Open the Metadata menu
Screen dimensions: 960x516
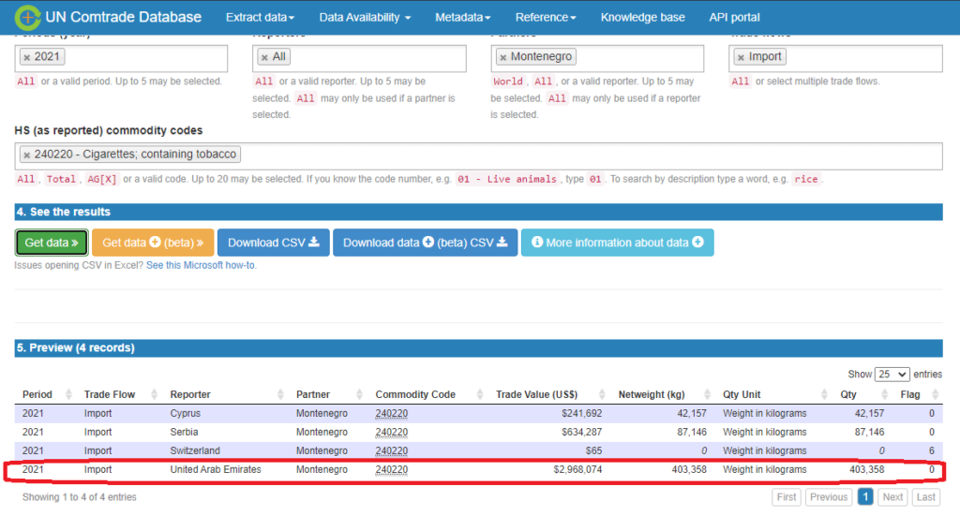tap(463, 17)
